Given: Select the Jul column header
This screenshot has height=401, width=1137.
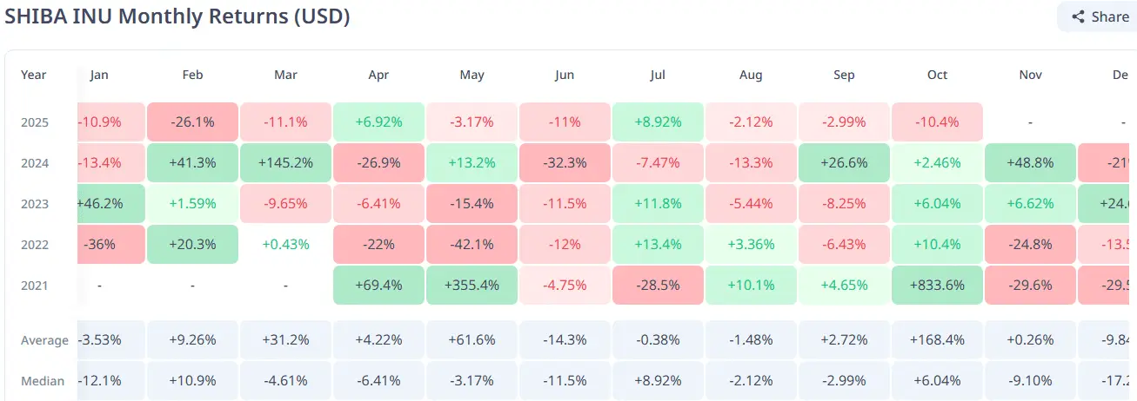Looking at the screenshot, I should (658, 75).
